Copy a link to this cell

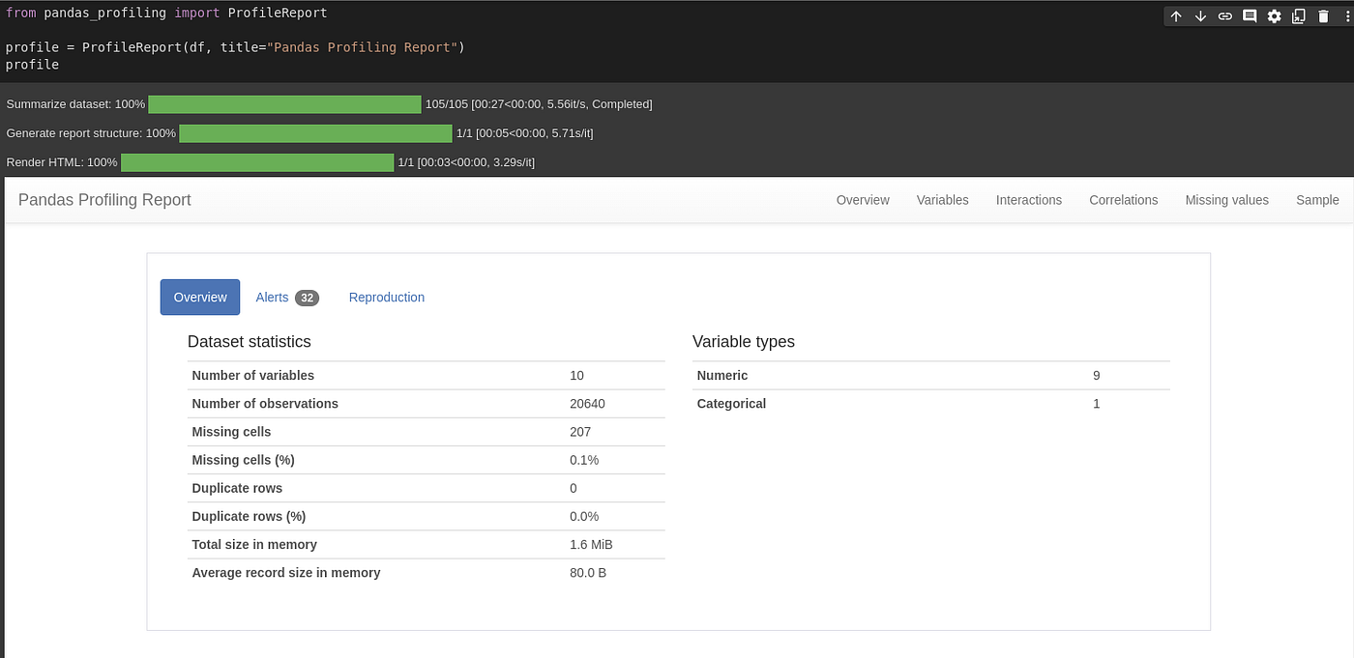click(1225, 16)
